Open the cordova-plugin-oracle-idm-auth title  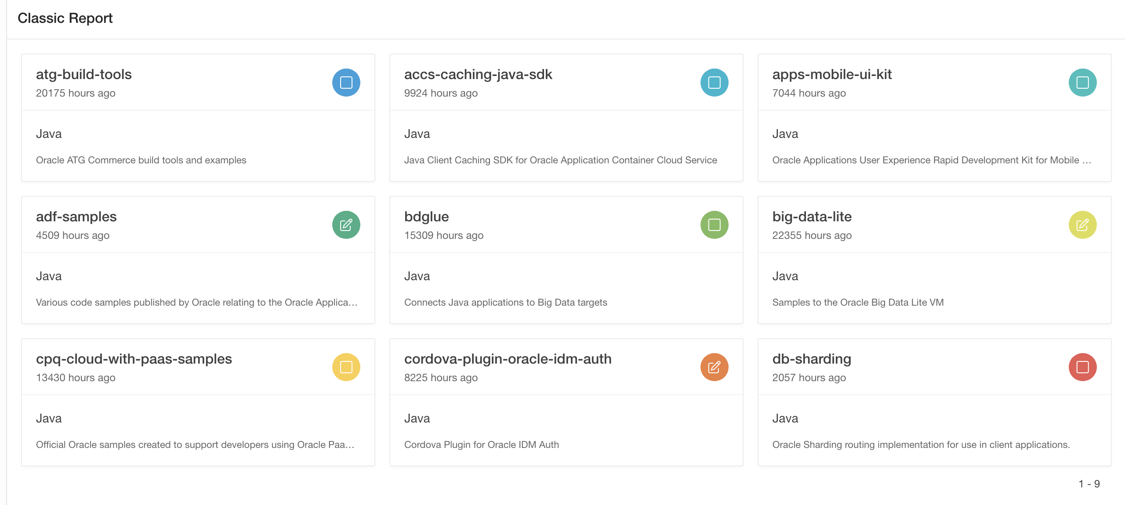(x=508, y=359)
